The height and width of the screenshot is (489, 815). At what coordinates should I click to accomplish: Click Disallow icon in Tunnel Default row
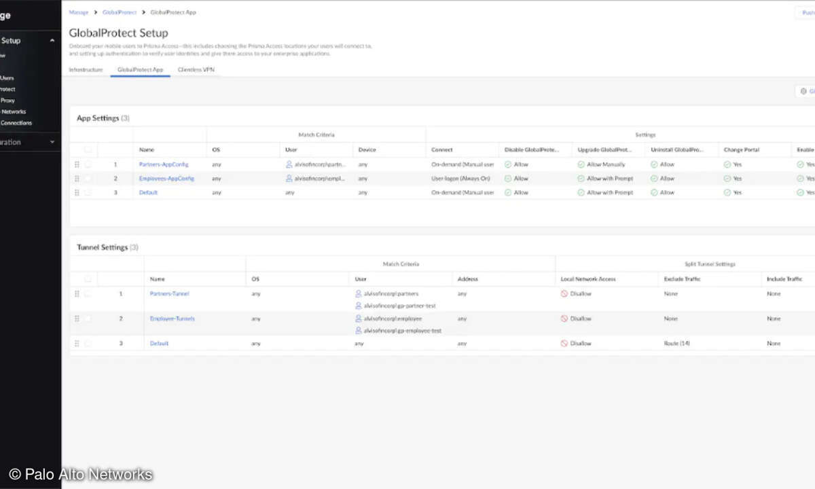[564, 344]
